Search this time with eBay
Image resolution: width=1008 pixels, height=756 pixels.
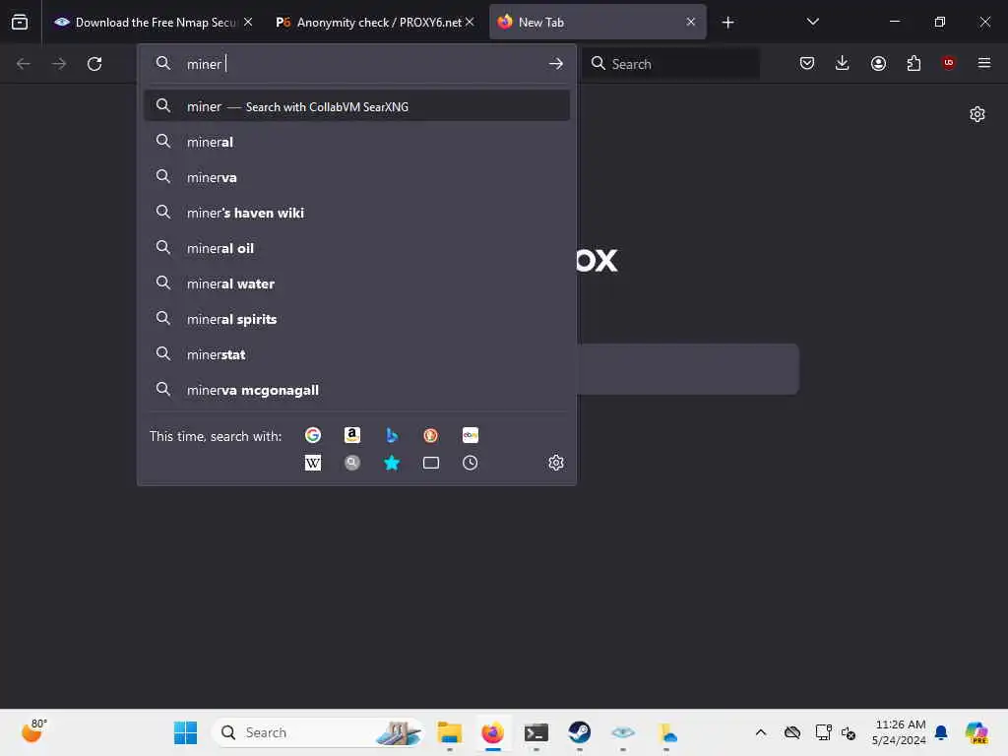pos(470,435)
